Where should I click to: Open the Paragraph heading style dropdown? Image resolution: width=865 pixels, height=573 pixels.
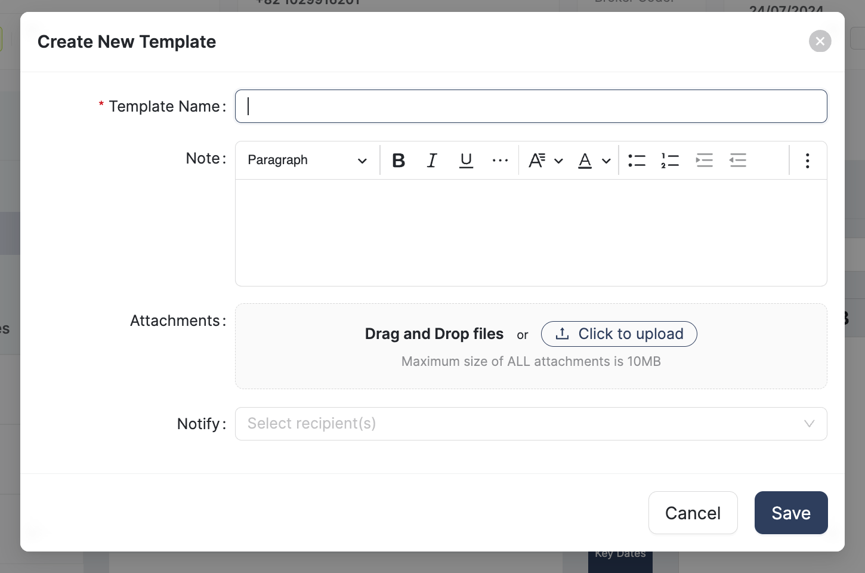307,161
